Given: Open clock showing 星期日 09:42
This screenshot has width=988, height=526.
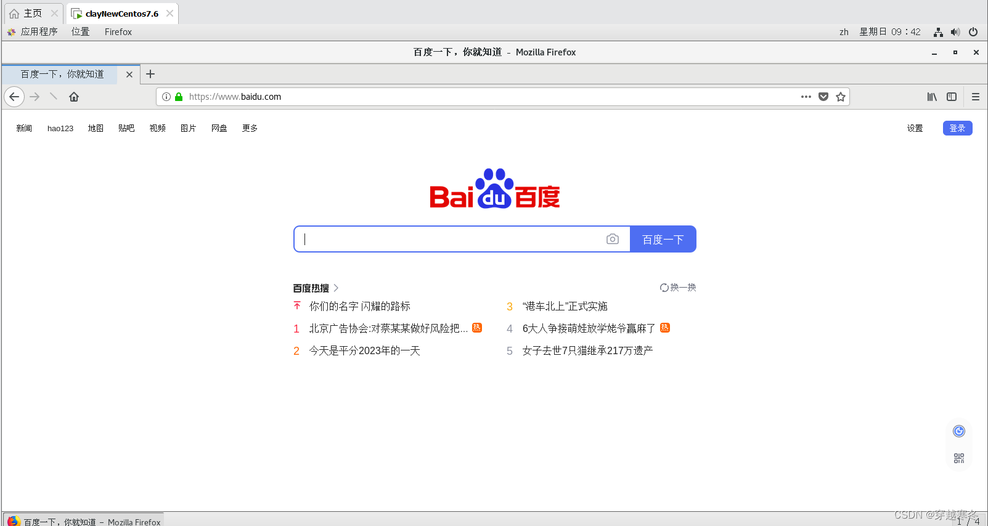Looking at the screenshot, I should [890, 32].
